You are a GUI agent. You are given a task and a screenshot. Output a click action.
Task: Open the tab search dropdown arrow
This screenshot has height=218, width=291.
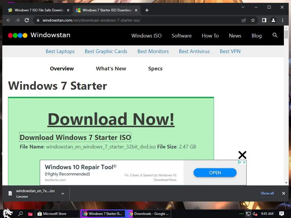[243, 7]
